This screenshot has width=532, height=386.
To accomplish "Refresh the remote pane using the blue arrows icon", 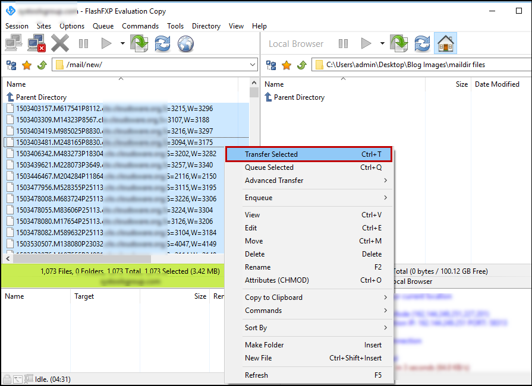I will click(162, 43).
